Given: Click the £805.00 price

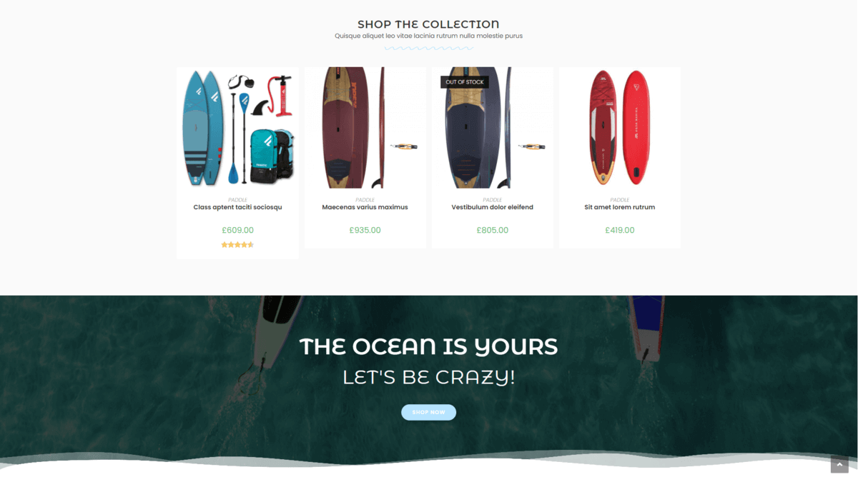Looking at the screenshot, I should click(493, 230).
